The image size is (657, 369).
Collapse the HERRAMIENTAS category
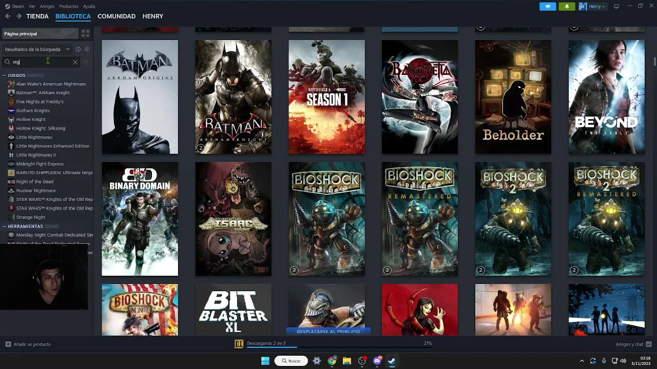[5, 226]
